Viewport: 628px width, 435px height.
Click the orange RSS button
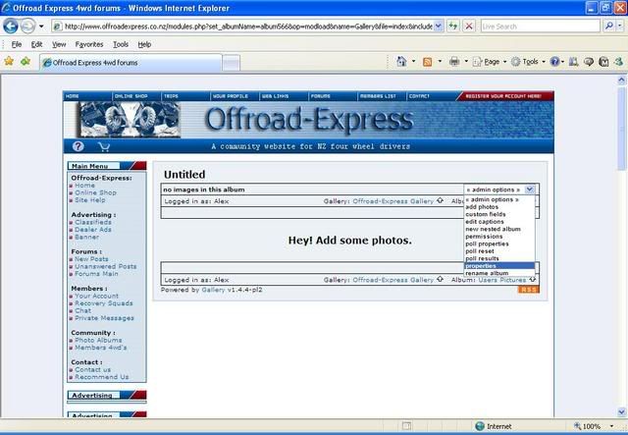(529, 290)
